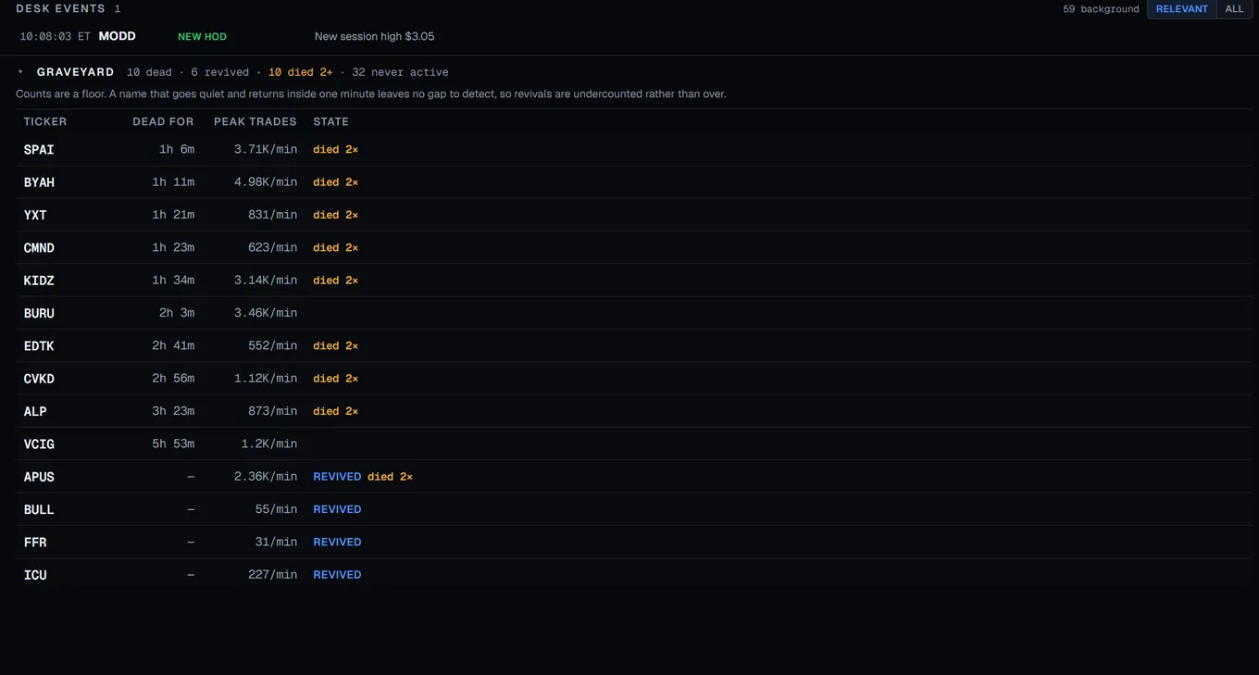Screen dimensions: 1259x675
Task: Open the BURU ticker
Action: 39,313
